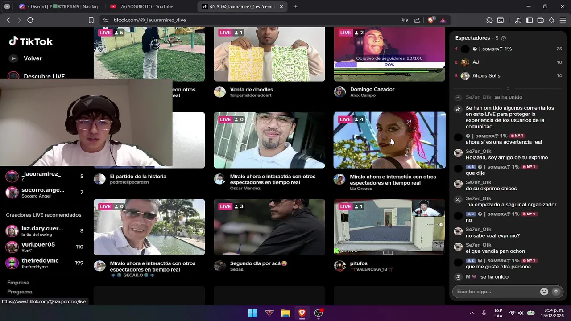Open the Brave playlist music-note icon

point(518,20)
